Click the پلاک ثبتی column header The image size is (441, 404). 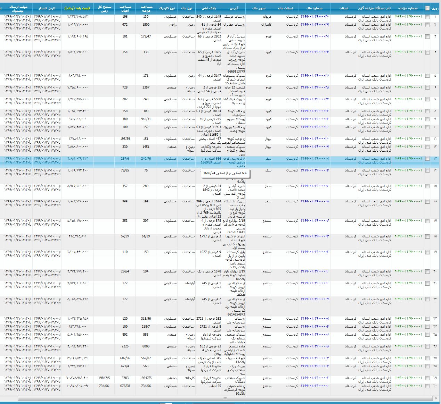(x=209, y=8)
